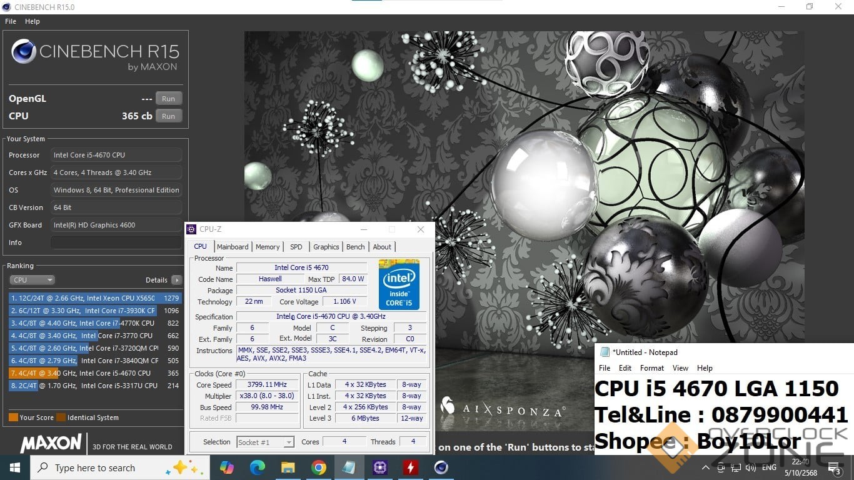Click the Copilot taskbar icon
Image resolution: width=854 pixels, height=480 pixels.
pos(227,467)
